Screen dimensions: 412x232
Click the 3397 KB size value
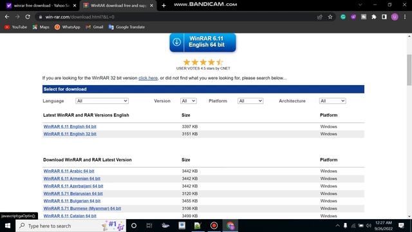190,126
